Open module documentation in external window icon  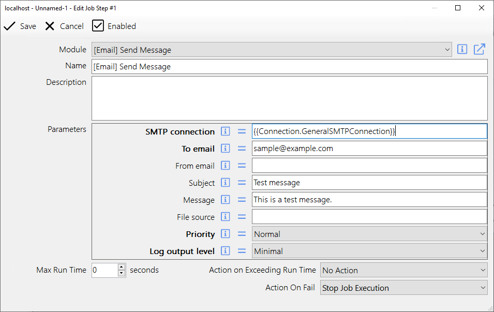(x=480, y=50)
